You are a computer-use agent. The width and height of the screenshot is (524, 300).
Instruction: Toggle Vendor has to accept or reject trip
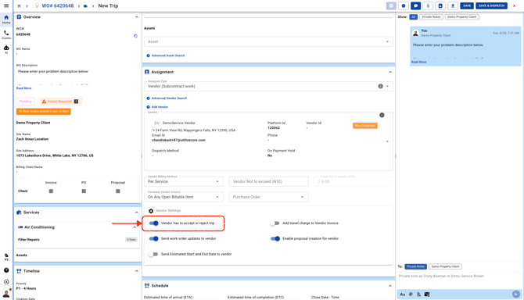tap(154, 223)
